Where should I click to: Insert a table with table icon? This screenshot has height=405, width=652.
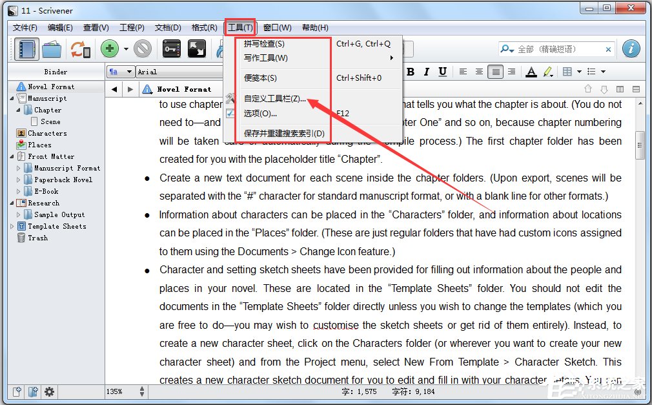[567, 72]
